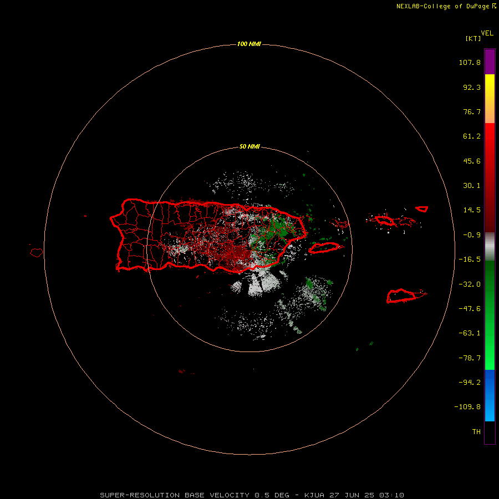Click the NEXLAB-College of DuPage credit text
499x499 pixels.
(x=443, y=6)
